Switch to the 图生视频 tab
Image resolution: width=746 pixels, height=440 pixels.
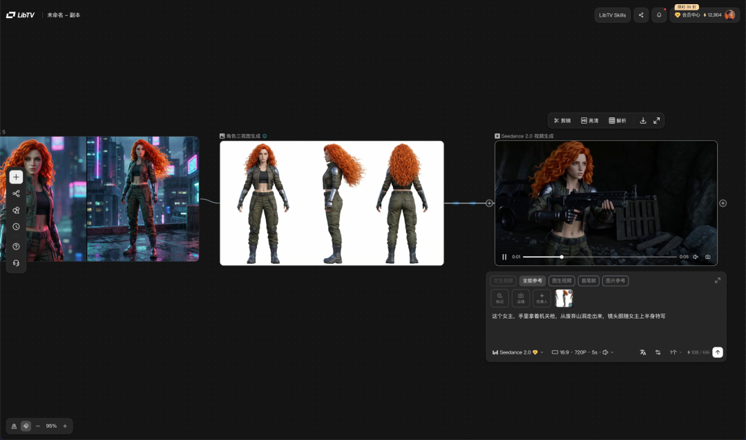[562, 281]
